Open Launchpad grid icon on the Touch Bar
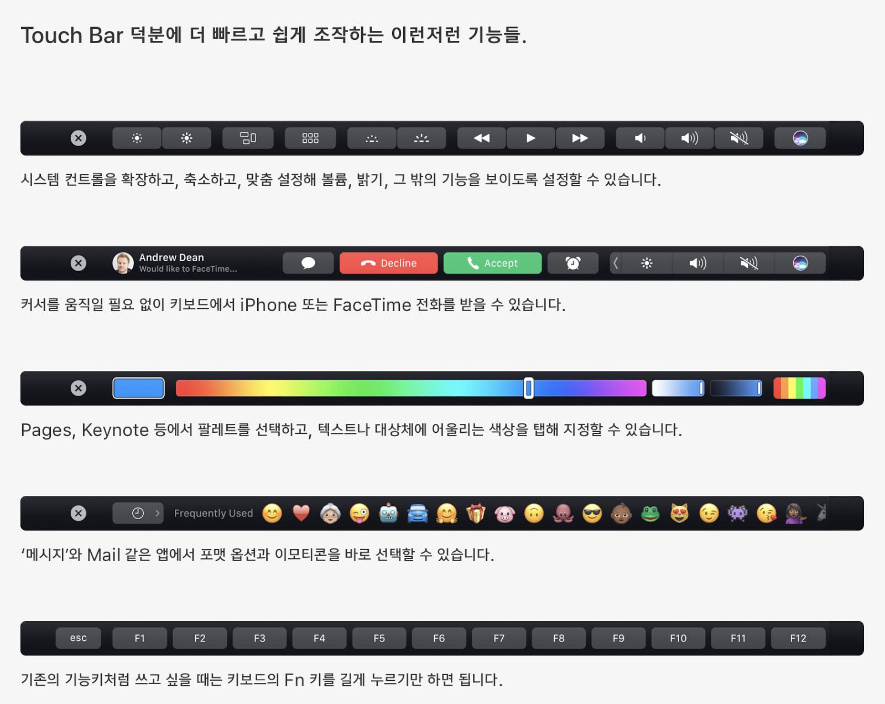The image size is (885, 704). (x=310, y=138)
